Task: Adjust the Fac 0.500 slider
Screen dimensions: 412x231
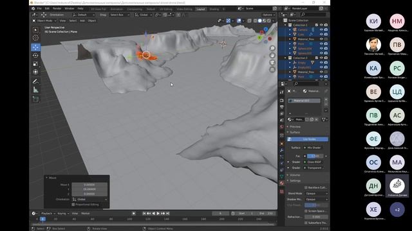Action: (315, 156)
